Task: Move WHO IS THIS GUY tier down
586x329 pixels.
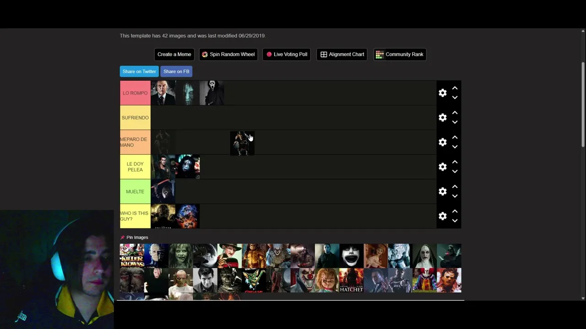Action: coord(455,221)
